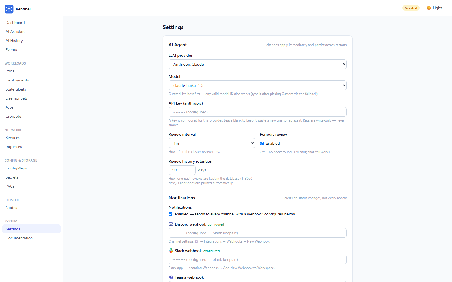Open Events in the sidebar
Viewport: 452px width, 282px height.
[x=31, y=50]
